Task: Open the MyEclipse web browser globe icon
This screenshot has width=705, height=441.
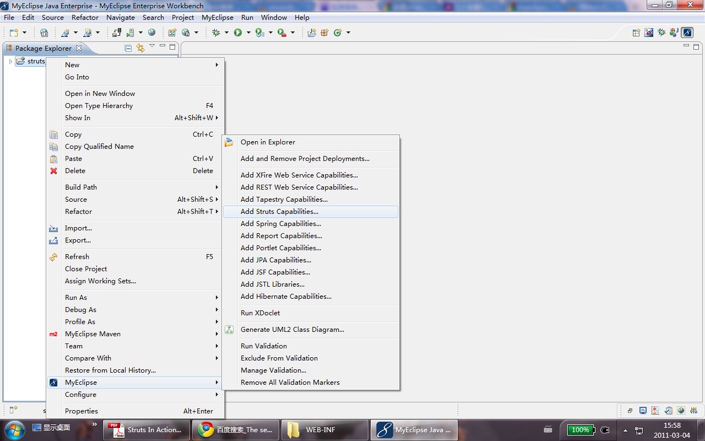Action: coord(151,33)
